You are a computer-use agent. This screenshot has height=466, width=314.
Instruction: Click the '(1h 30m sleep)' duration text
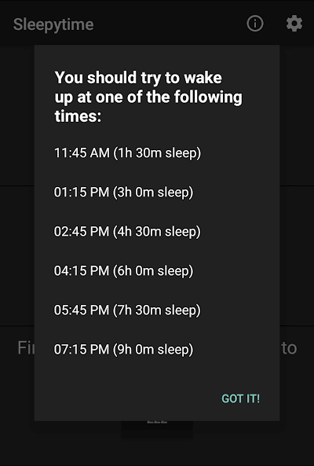tap(157, 153)
